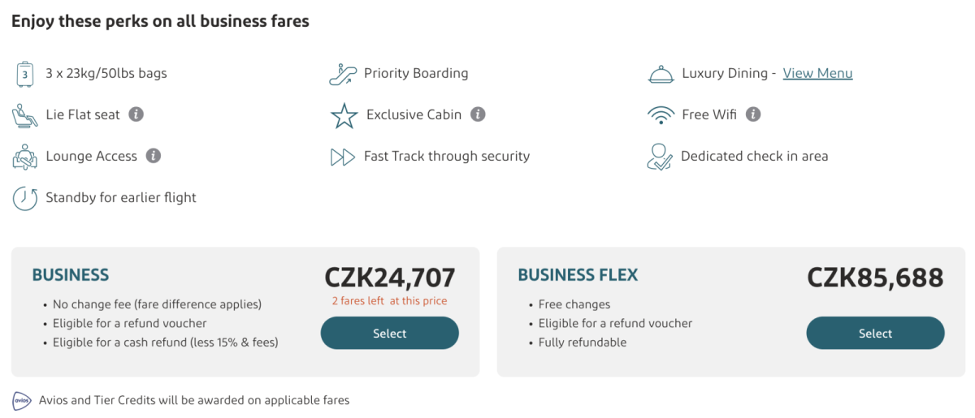Viewport: 975px width, 418px height.
Task: Click the 3 bags luggage icon
Action: [25, 74]
